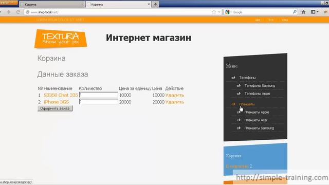This screenshot has width=329, height=185.
Task: Delete S3350 Chat 335 via Удалить
Action: click(175, 95)
